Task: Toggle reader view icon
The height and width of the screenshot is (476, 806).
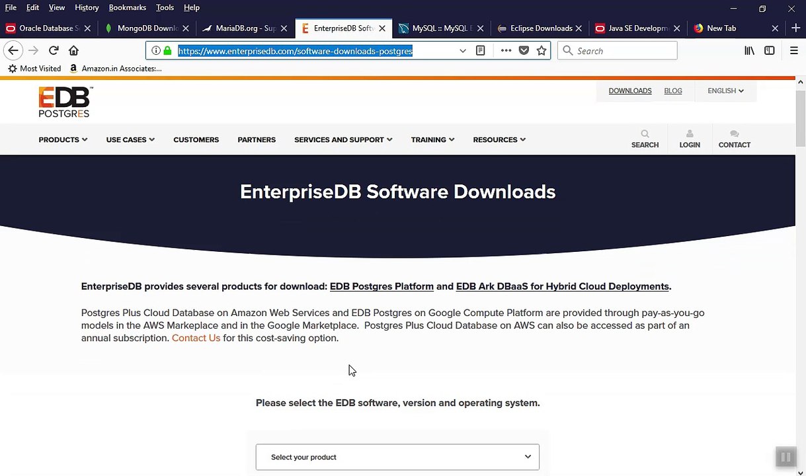Action: coord(481,51)
